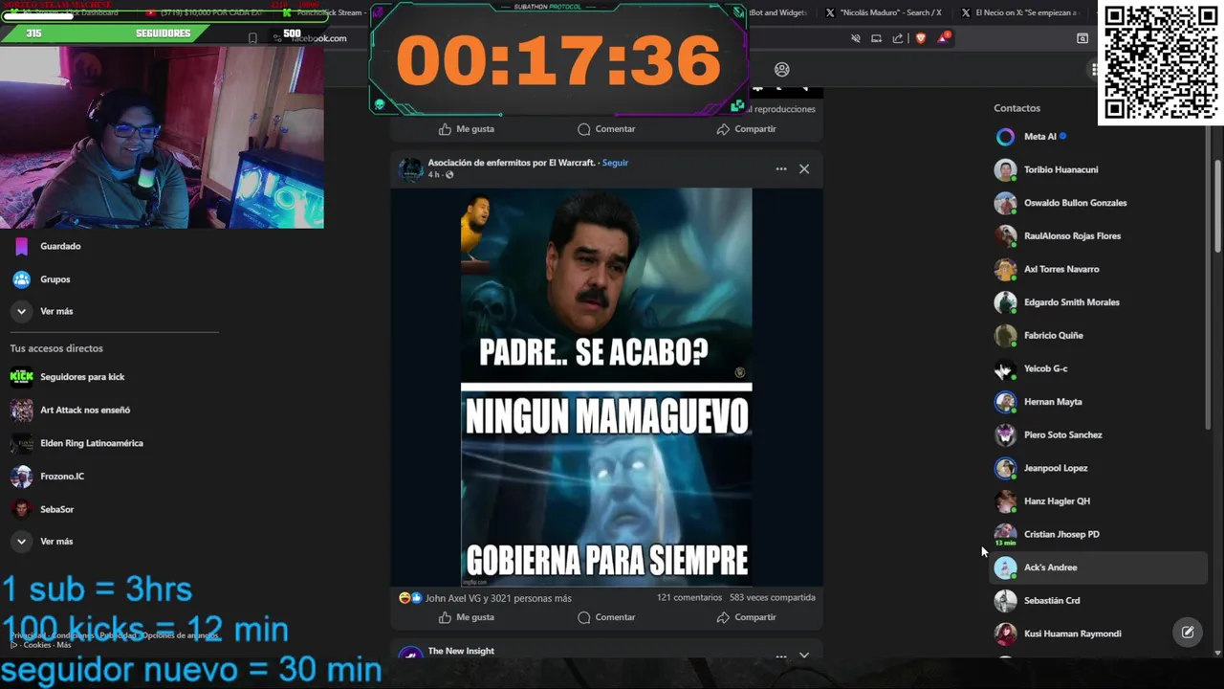Click the site settings icon beside facebook.com

[x=277, y=38]
